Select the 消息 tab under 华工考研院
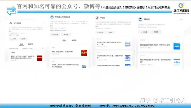This screenshot has width=191, height=108. [x=21, y=44]
